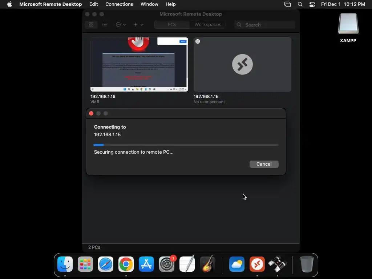Open the XAMPP drive on desktop

(348, 28)
